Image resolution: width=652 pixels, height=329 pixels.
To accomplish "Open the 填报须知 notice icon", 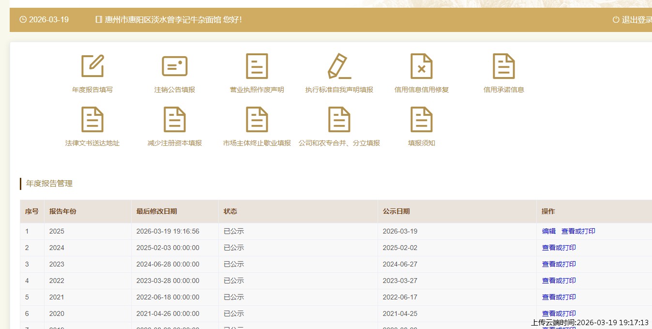I will coord(422,120).
